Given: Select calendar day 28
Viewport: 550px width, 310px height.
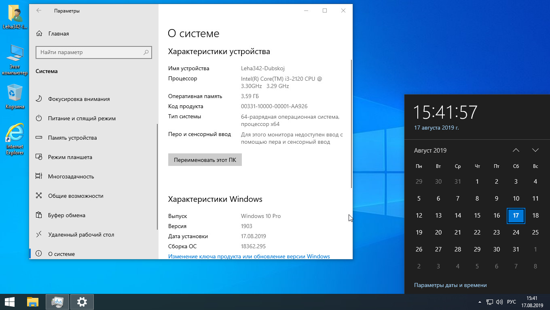Looking at the screenshot, I should pos(458,249).
